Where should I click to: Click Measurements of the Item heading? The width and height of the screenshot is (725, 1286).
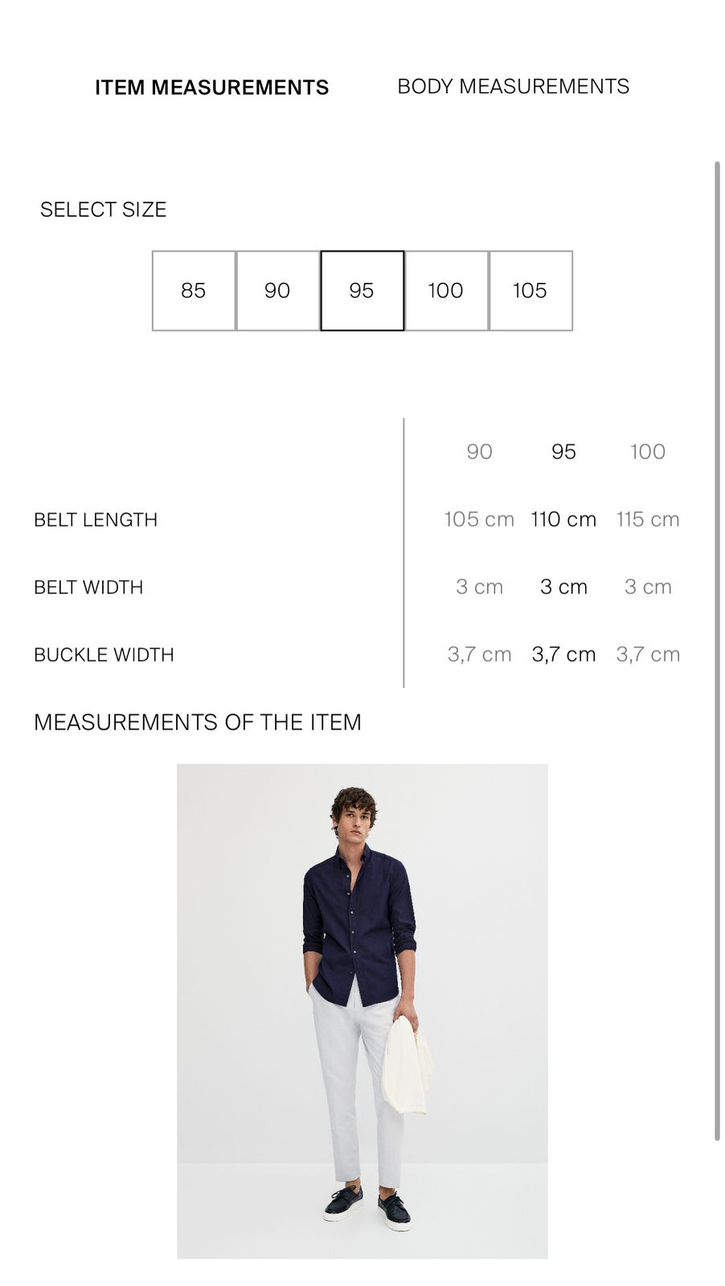pos(197,723)
